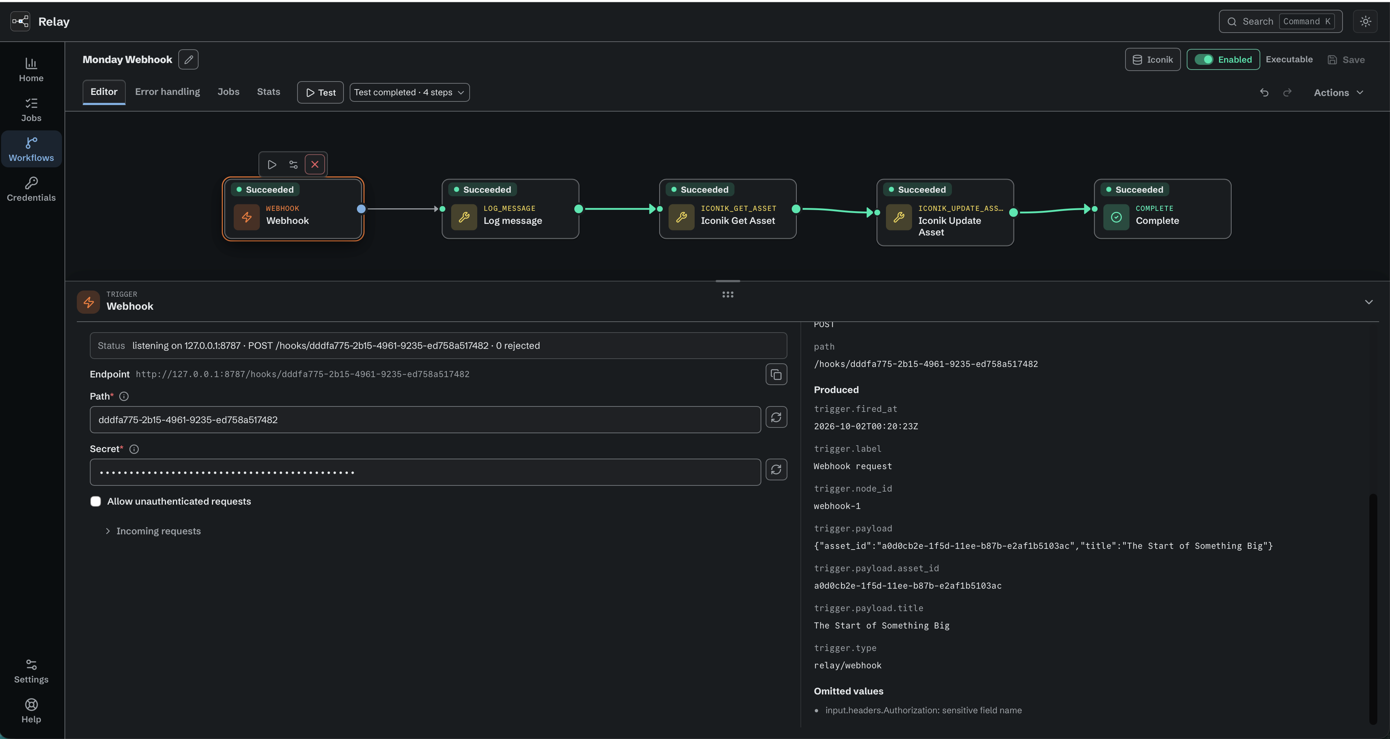1390x739 pixels.
Task: Edit the Monday Webhook name with pencil icon
Action: click(188, 59)
